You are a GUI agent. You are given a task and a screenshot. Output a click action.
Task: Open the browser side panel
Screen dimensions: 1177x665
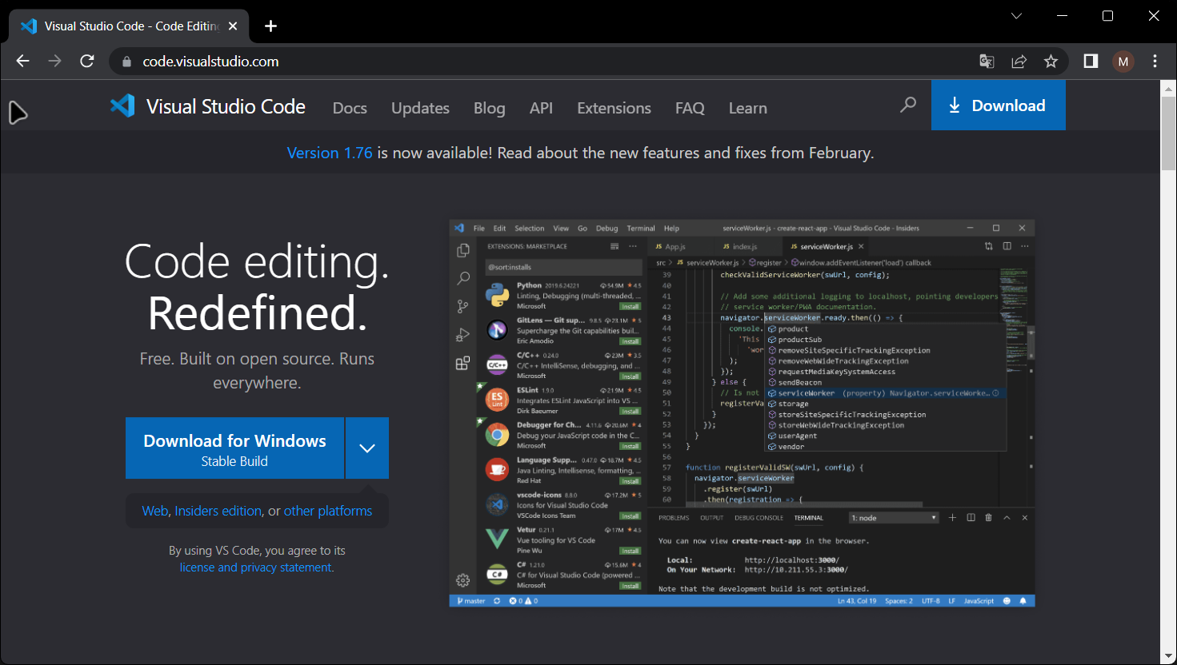(x=1091, y=62)
